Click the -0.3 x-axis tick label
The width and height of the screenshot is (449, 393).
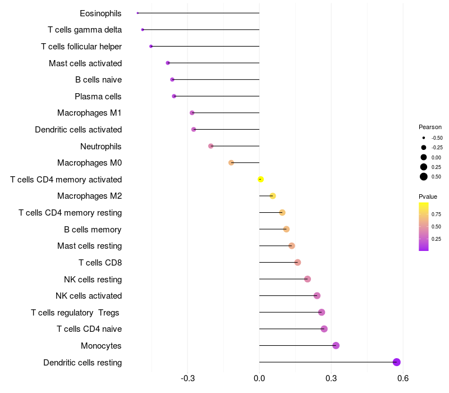187,378
